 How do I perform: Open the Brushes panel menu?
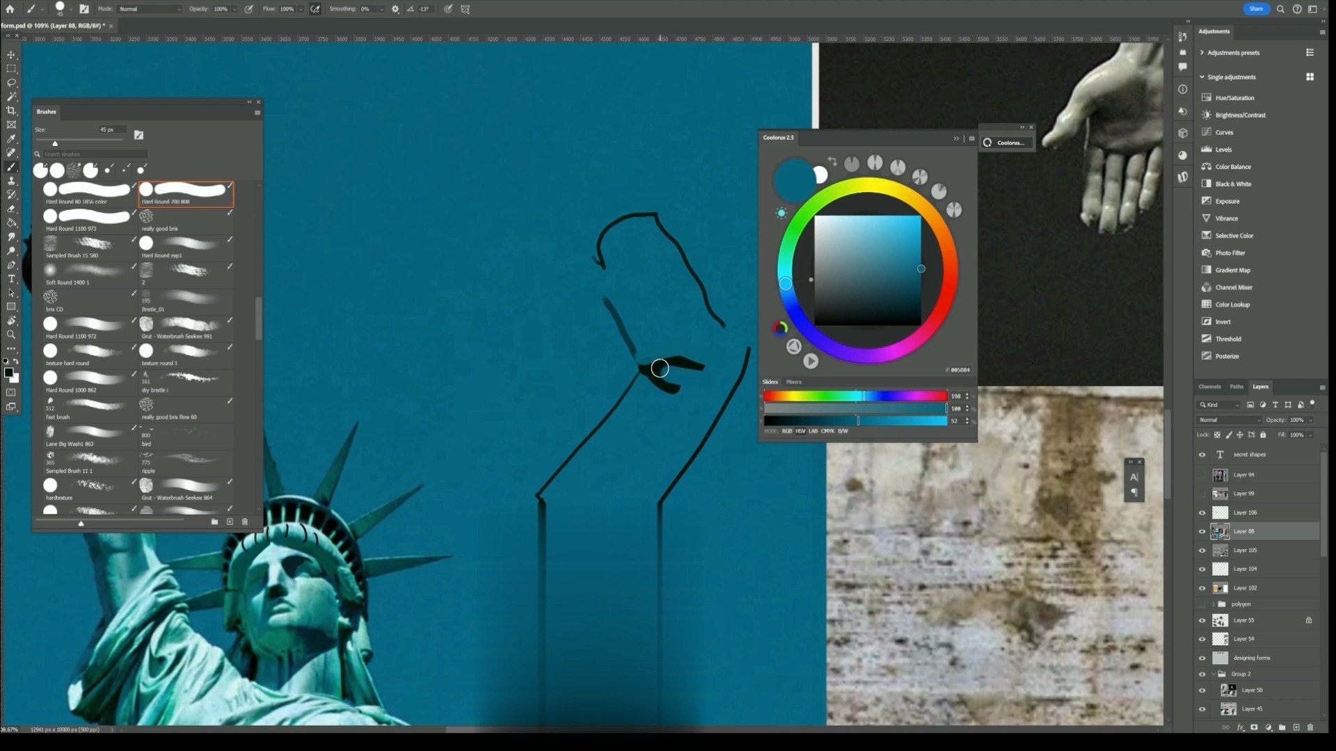click(x=257, y=112)
